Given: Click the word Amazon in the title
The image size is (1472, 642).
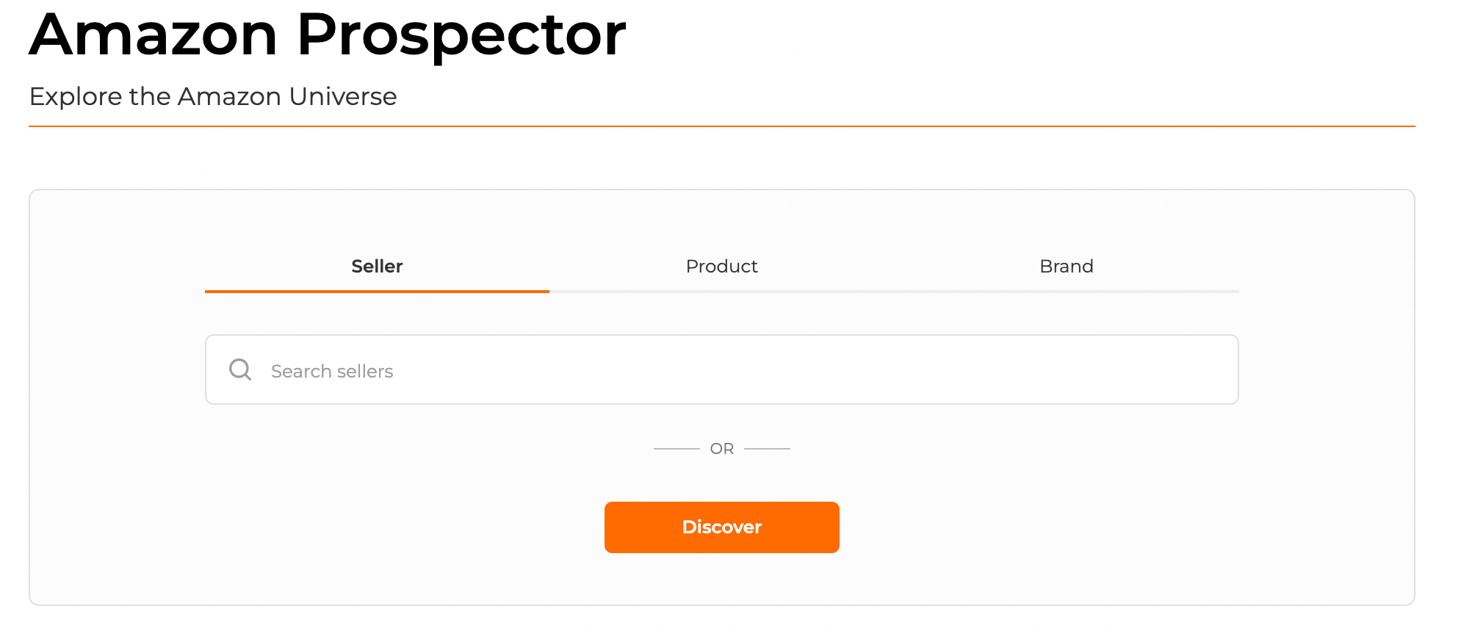Looking at the screenshot, I should click(154, 35).
